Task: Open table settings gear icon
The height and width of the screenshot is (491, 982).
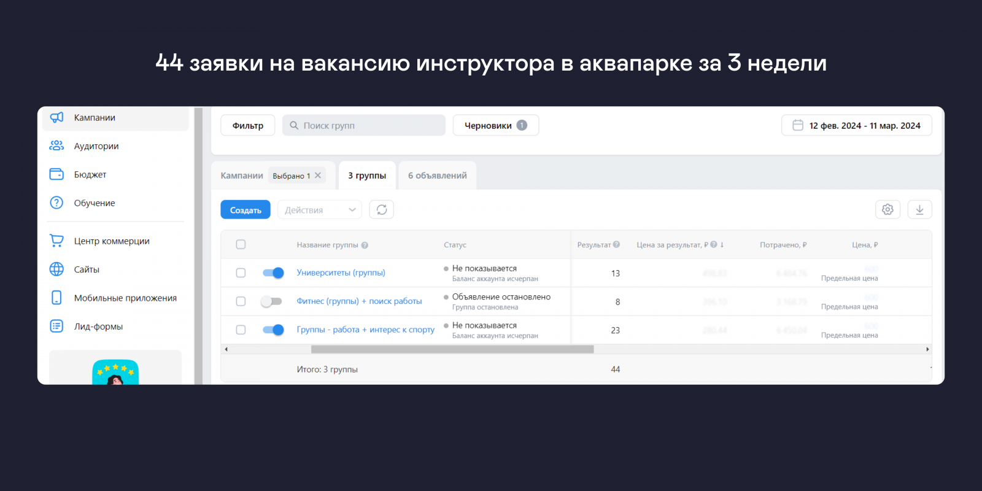Action: pos(887,210)
